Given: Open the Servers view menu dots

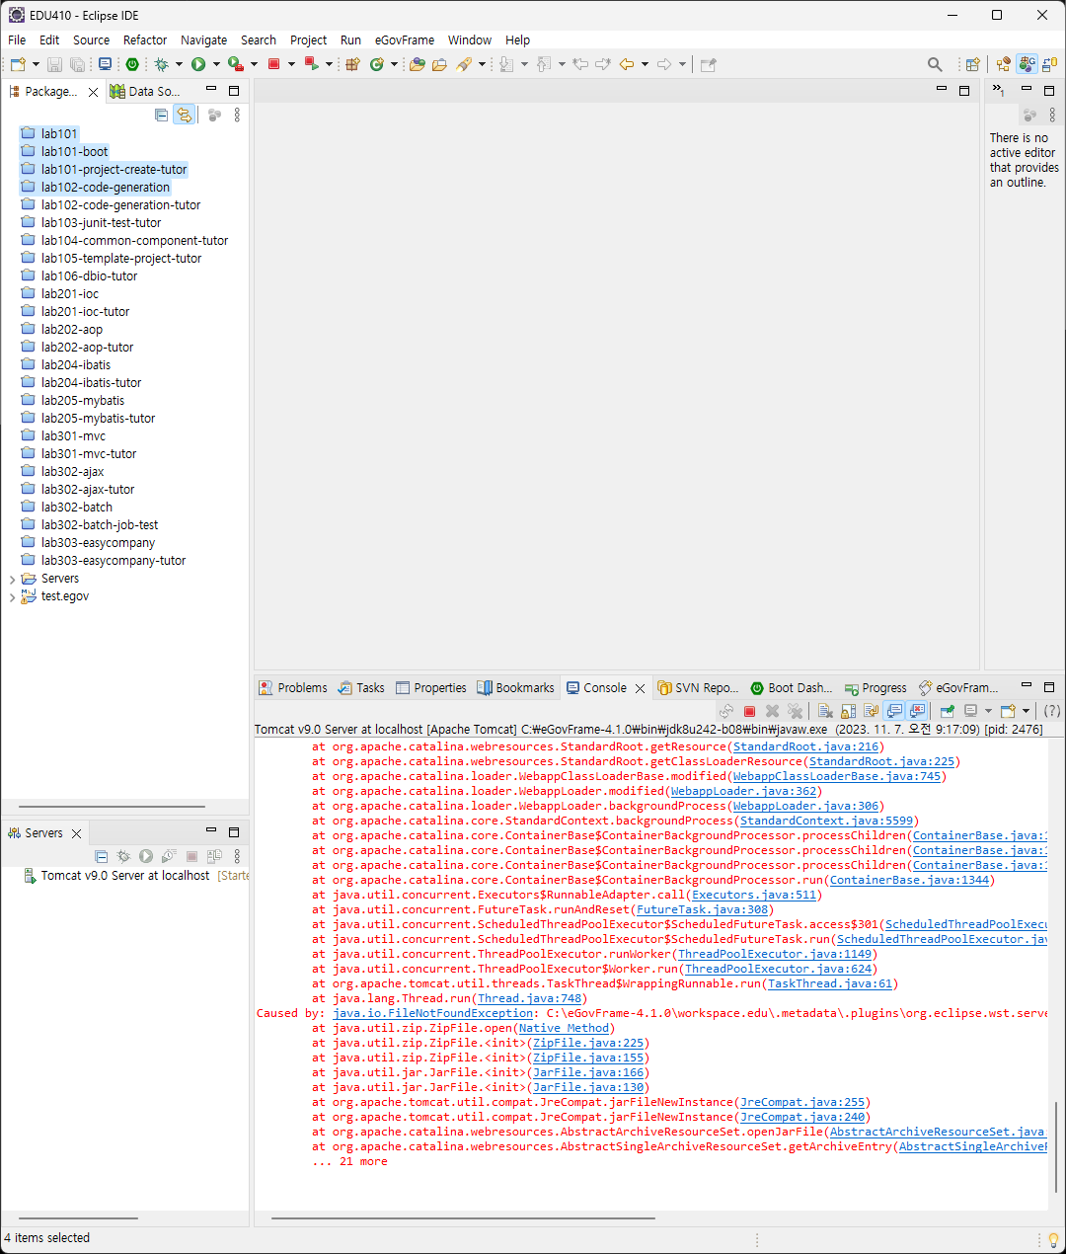Looking at the screenshot, I should 237,856.
